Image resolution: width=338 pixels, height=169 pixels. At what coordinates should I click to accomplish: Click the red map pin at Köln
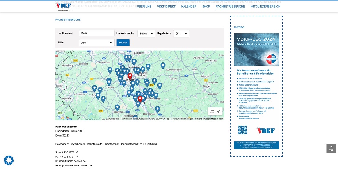pyautogui.click(x=130, y=76)
